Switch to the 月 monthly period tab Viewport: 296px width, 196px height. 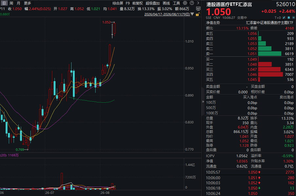tap(18, 3)
